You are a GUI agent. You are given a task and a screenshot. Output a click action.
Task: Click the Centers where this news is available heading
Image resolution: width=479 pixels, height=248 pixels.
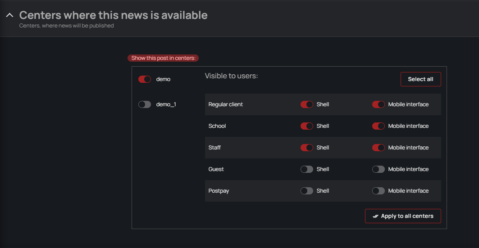tap(113, 15)
